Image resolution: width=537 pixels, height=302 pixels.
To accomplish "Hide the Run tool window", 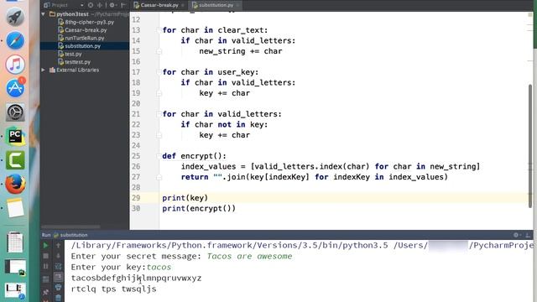I will pyautogui.click(x=528, y=235).
